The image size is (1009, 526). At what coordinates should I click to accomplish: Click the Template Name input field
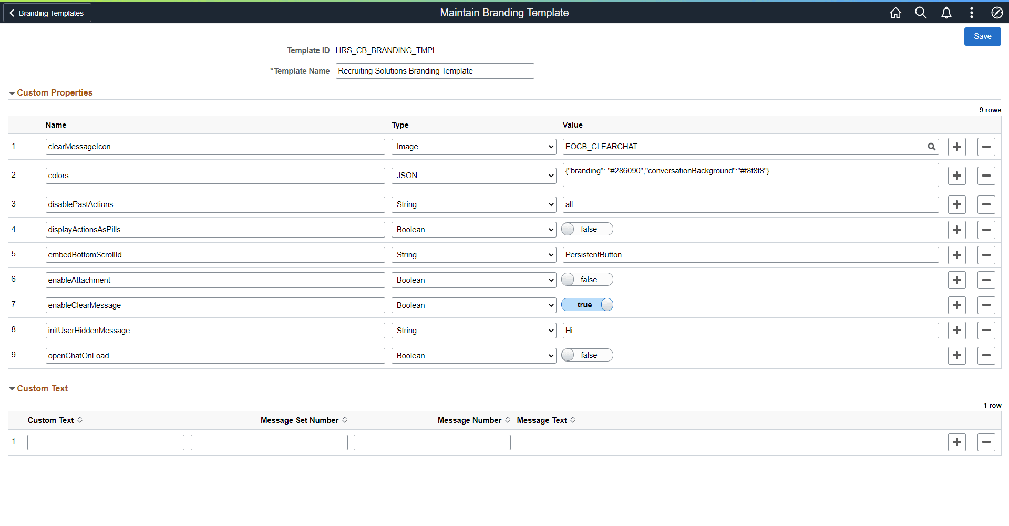tap(435, 71)
